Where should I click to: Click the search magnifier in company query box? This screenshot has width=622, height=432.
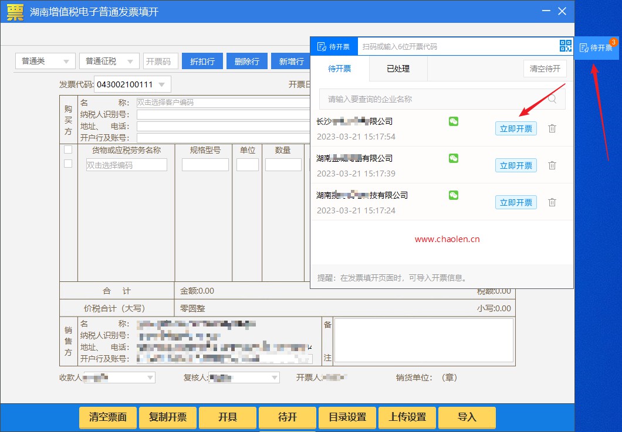click(552, 98)
